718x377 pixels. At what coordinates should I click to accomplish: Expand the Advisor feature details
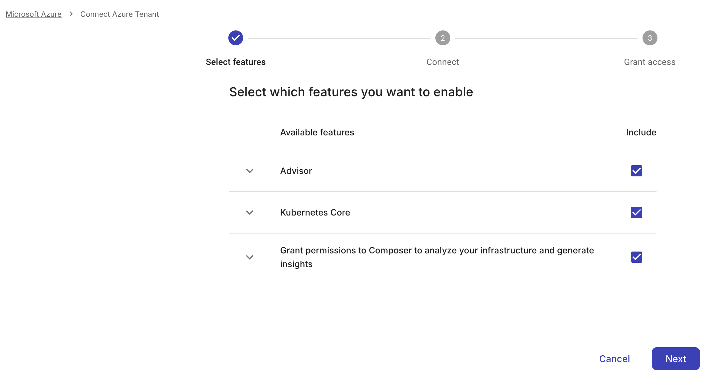[x=249, y=171]
